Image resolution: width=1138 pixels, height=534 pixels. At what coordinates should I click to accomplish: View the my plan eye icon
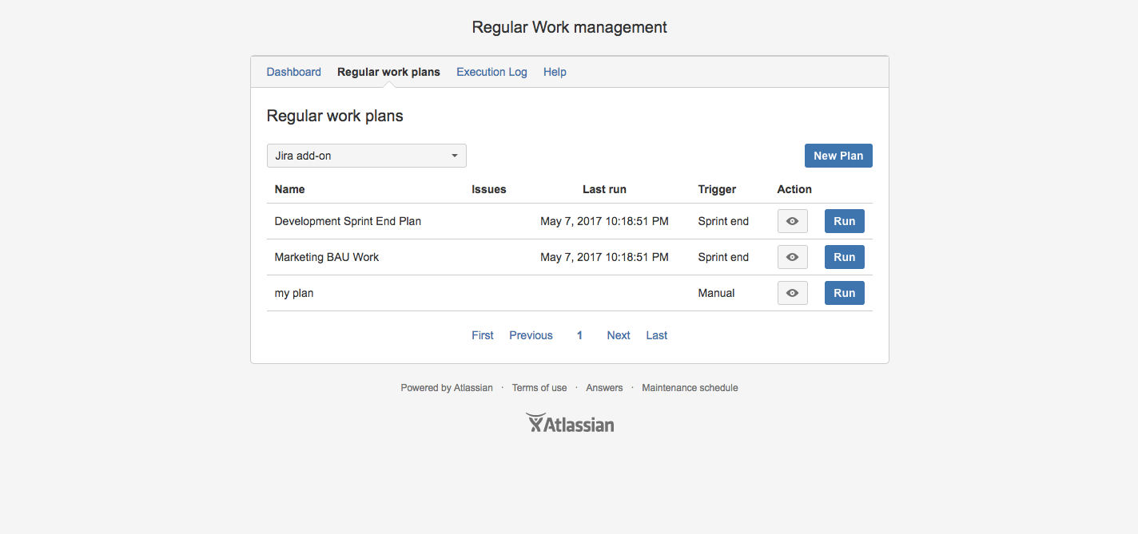792,293
